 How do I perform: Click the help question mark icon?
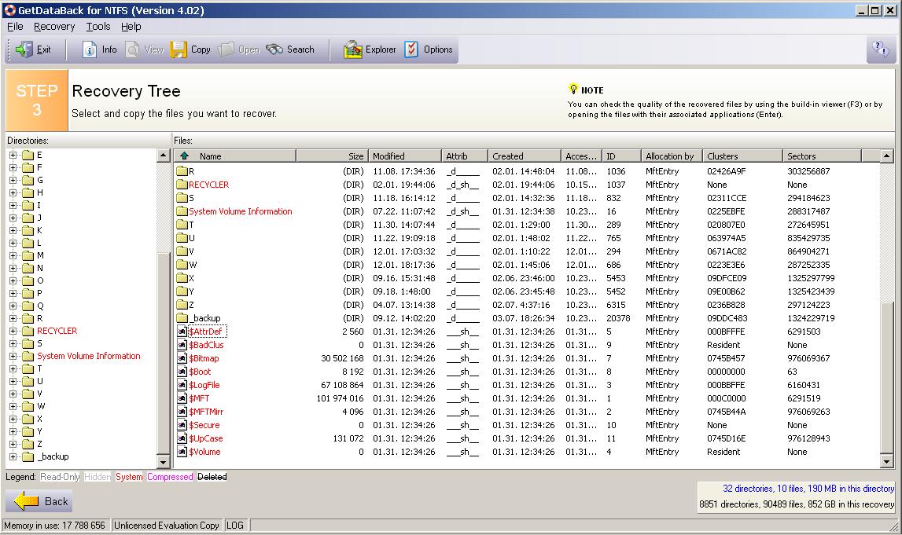point(880,49)
